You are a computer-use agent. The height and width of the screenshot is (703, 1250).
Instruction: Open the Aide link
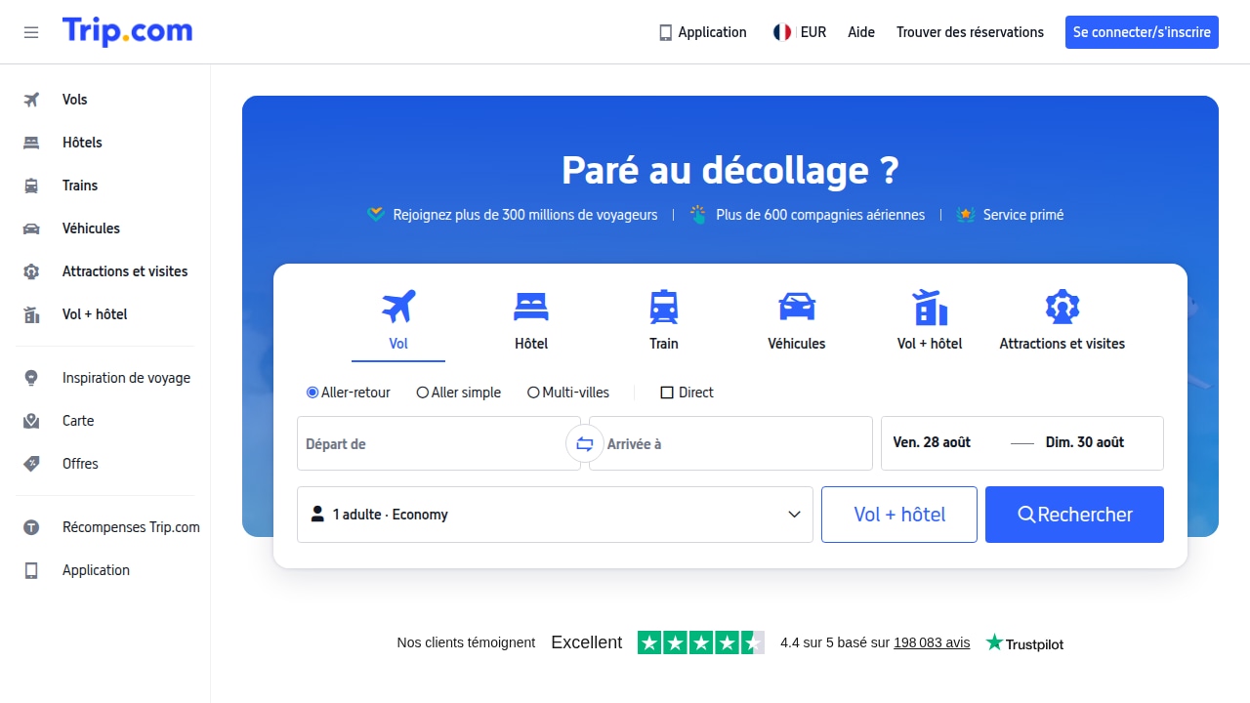coord(861,32)
